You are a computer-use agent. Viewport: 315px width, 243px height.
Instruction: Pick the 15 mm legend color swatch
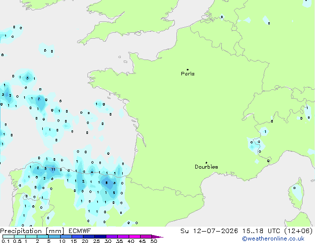tap(77, 237)
